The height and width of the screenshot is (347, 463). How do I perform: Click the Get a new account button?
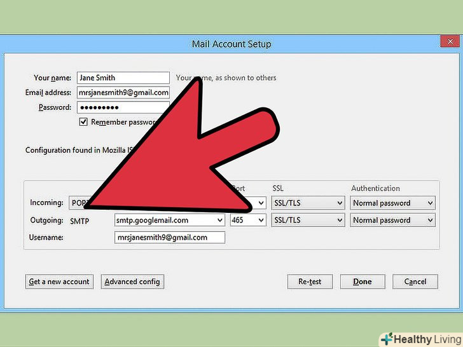tap(59, 282)
